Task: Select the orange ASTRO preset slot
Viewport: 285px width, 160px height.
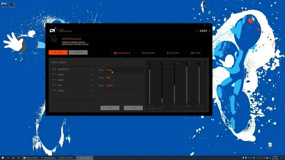Action: pos(124,70)
